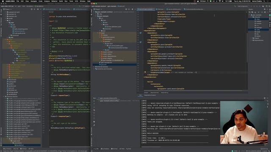Click the BUILD SUCCESS line in console

coord(153,133)
